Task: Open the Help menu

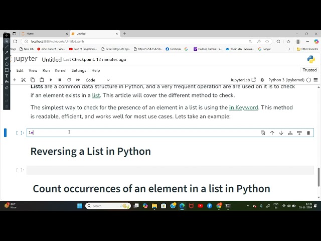Action: (96, 70)
